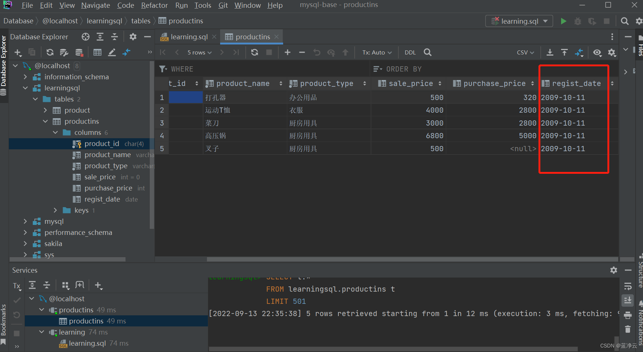Image resolution: width=643 pixels, height=352 pixels.
Task: Toggle soft-wrap in Services output
Action: click(x=628, y=286)
